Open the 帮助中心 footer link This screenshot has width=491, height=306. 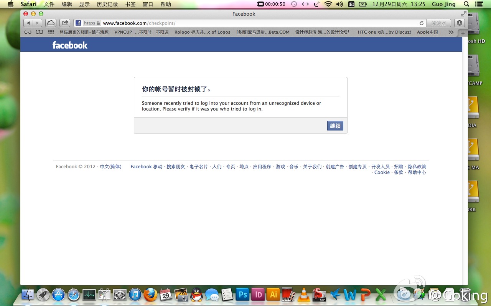(417, 173)
